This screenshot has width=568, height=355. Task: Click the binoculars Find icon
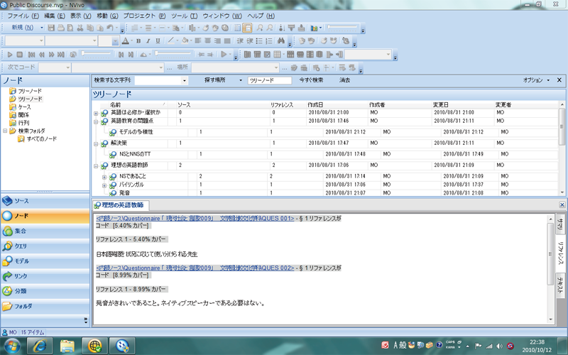coord(280,41)
